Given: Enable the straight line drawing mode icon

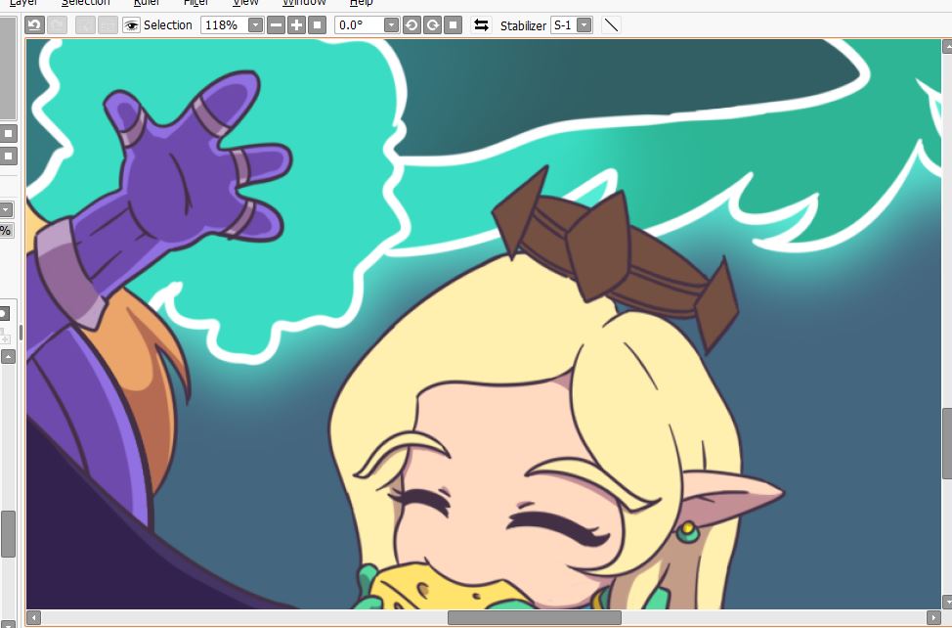Looking at the screenshot, I should pyautogui.click(x=612, y=24).
